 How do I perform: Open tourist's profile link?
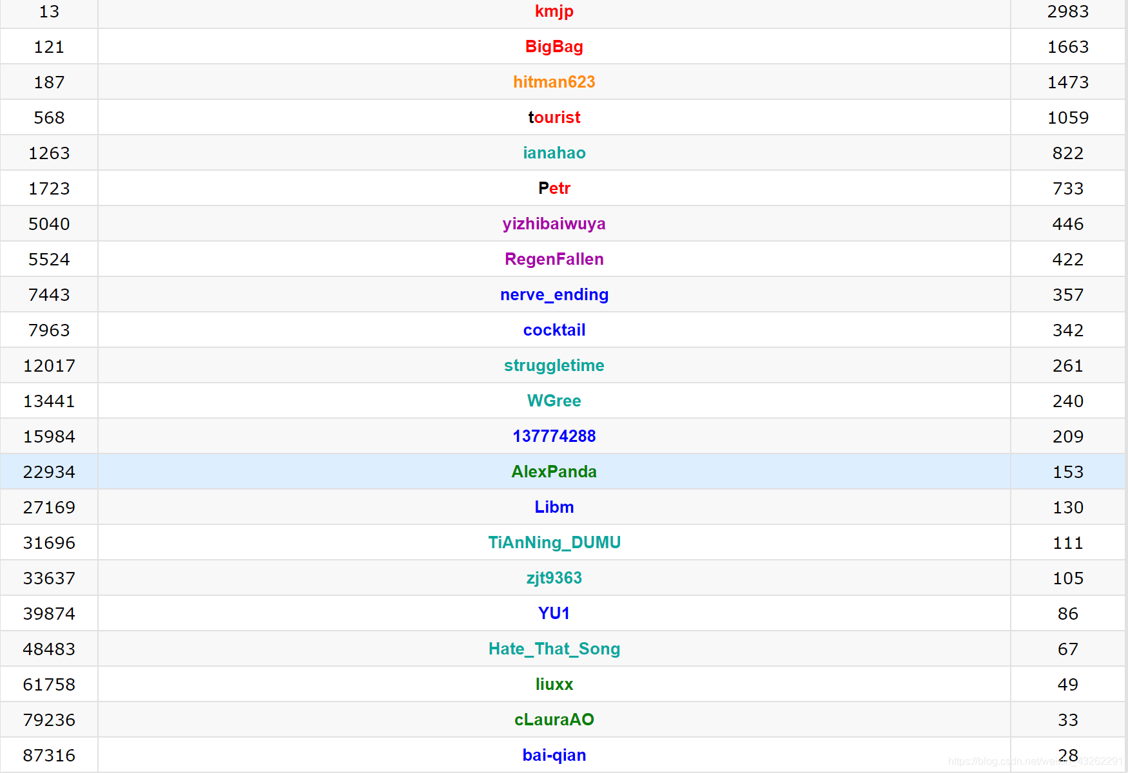click(554, 117)
